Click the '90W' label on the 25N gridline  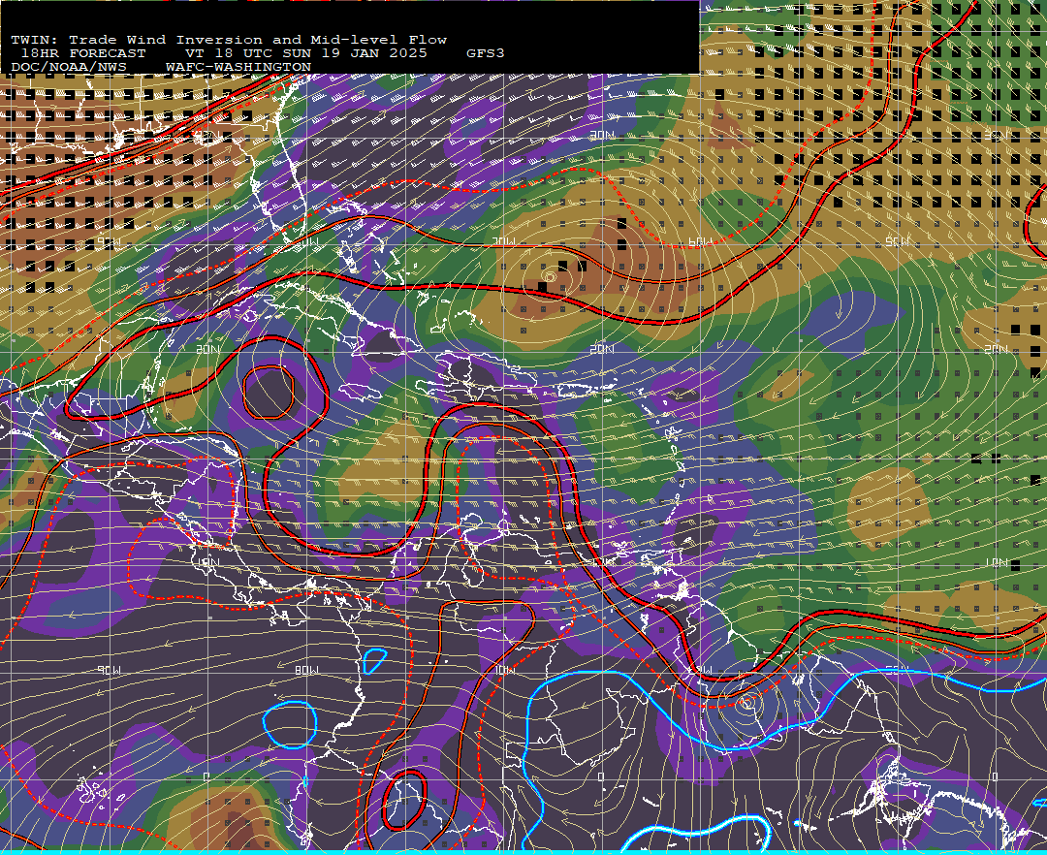110,241
